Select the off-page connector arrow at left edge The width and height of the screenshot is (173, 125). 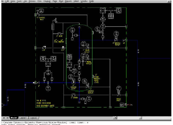click(x=3, y=105)
